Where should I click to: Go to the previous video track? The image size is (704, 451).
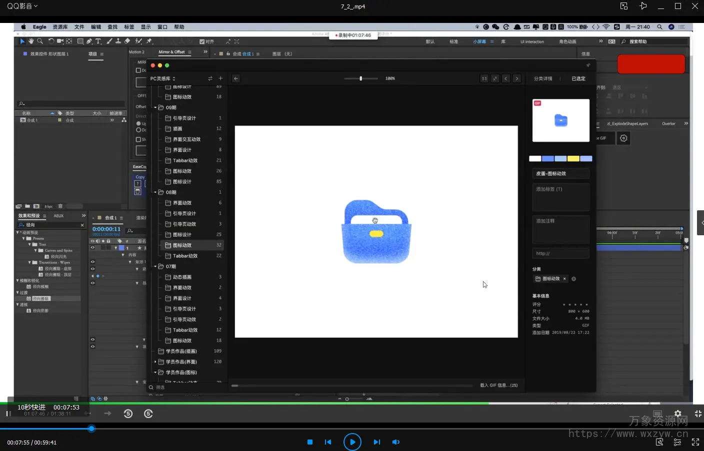coord(328,442)
